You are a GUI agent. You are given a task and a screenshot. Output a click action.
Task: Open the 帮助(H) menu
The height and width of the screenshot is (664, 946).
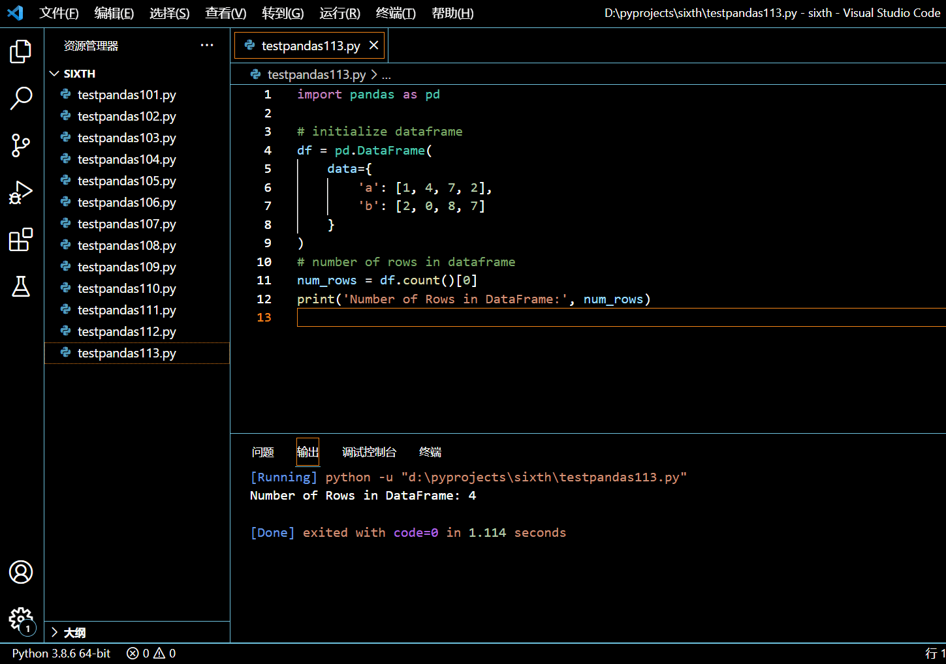pos(452,13)
